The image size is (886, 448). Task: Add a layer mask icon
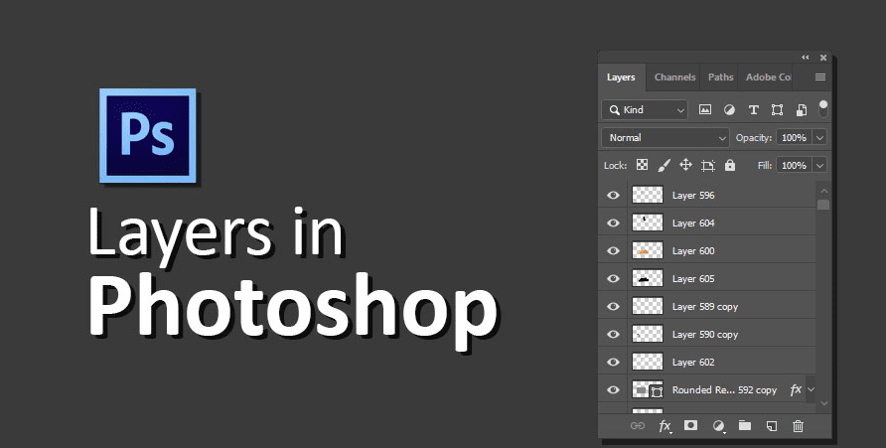coord(690,425)
